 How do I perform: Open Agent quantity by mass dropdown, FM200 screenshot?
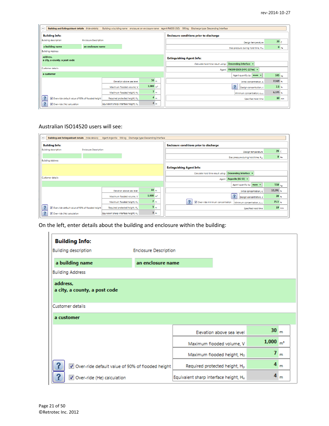point(257,75)
